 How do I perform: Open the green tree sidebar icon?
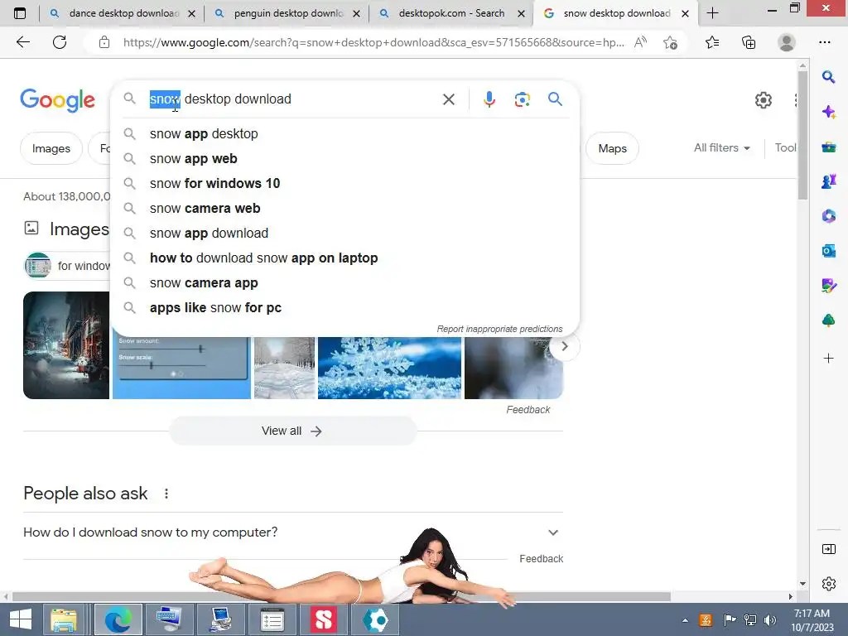click(828, 320)
